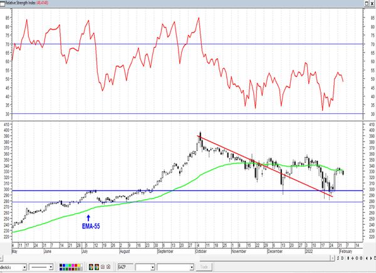The width and height of the screenshot is (376, 273).
Task: Click the third small icon after the palette
Action: coord(104,267)
